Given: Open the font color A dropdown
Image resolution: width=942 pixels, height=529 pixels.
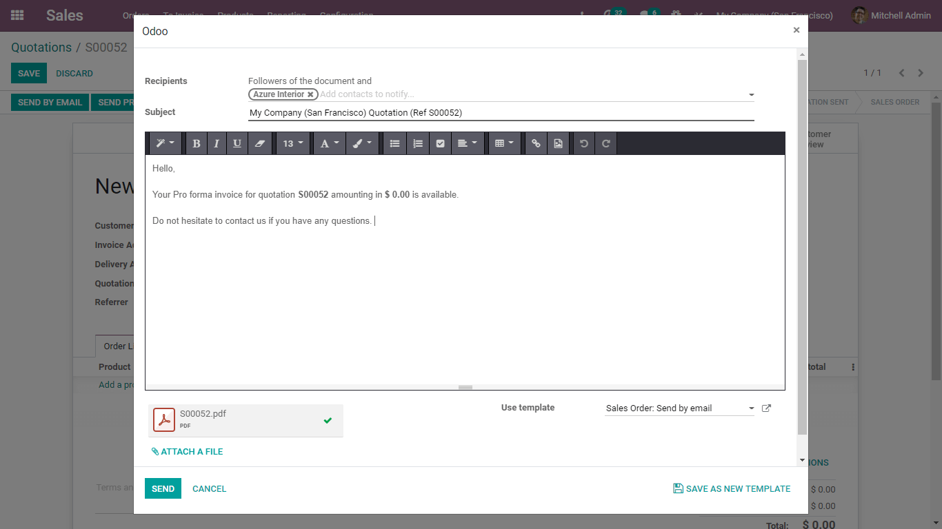Looking at the screenshot, I should click(x=330, y=143).
